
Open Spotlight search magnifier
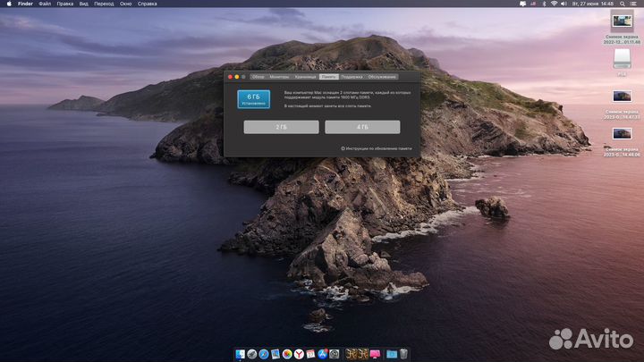tap(623, 4)
